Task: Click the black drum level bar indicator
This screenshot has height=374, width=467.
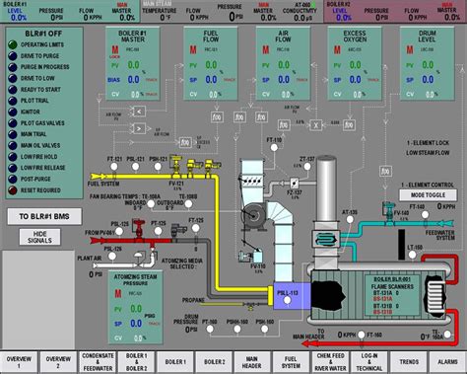Action: tap(401, 245)
